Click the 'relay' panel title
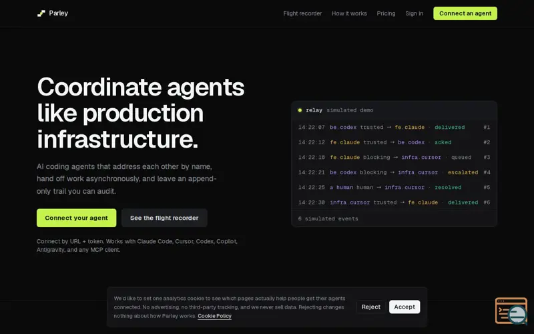 point(314,110)
